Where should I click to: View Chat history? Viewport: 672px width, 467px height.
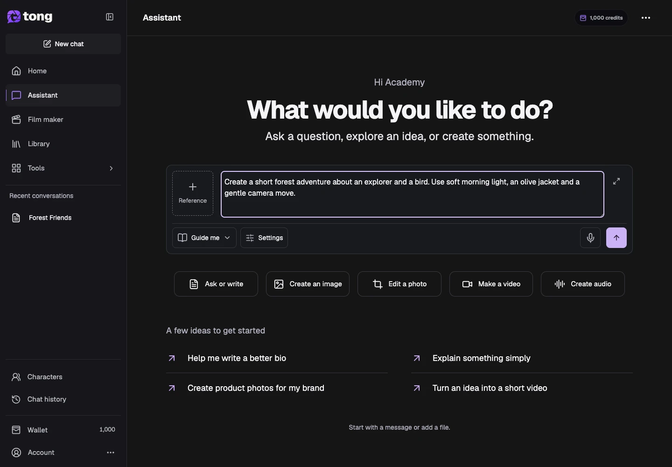[x=63, y=399]
